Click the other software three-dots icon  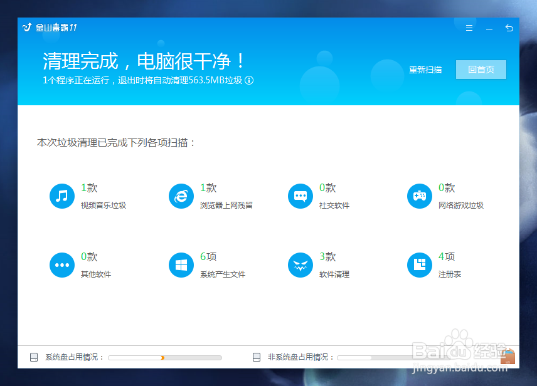[x=62, y=265]
